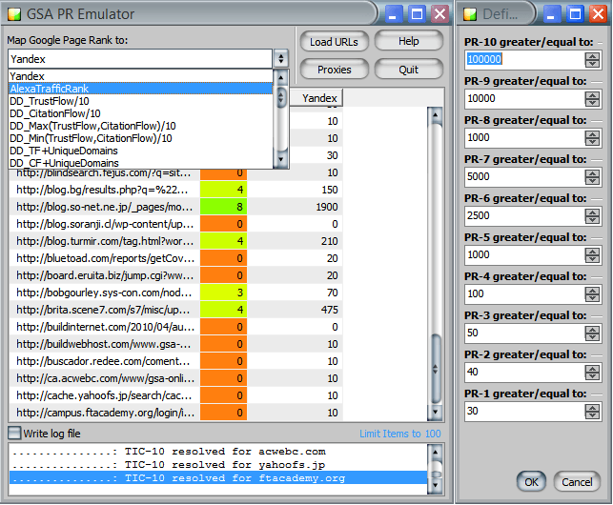The height and width of the screenshot is (505, 613).
Task: Click the PR-5 value field
Action: tap(524, 254)
